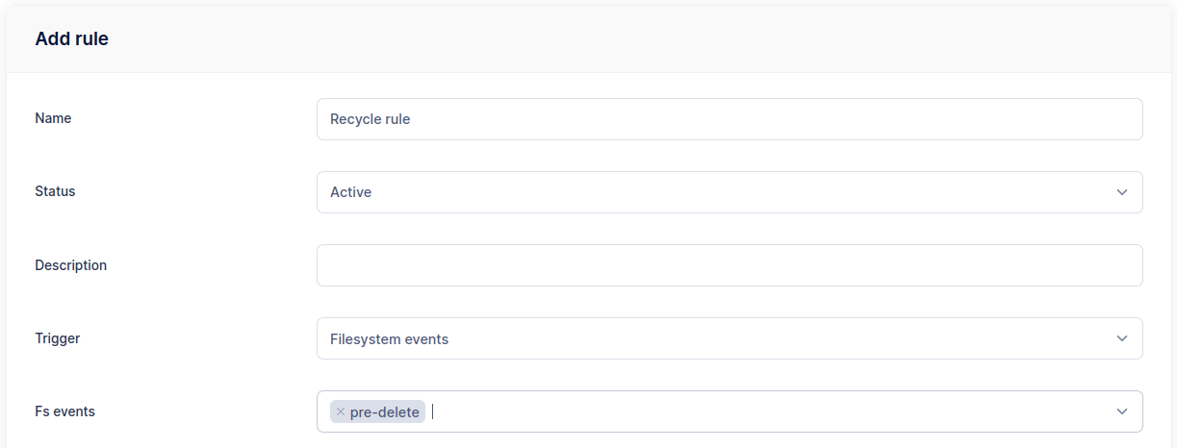Click the 'Recycle rule' text in Name
This screenshot has width=1177, height=448.
pyautogui.click(x=370, y=119)
